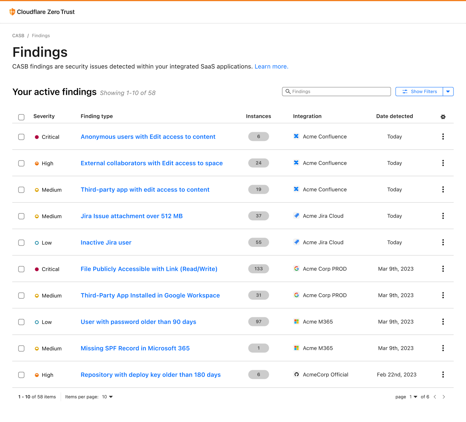
Task: Open the kebab menu for Jira Issue attachment row
Action: (443, 216)
